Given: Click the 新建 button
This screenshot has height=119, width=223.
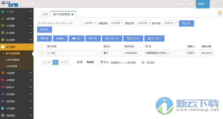Looking at the screenshot, I should [44, 38].
